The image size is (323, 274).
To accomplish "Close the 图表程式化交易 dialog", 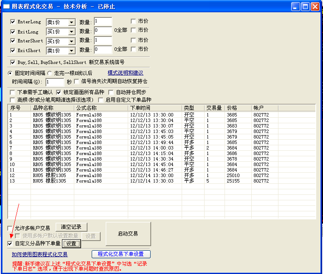I will click(x=315, y=6).
